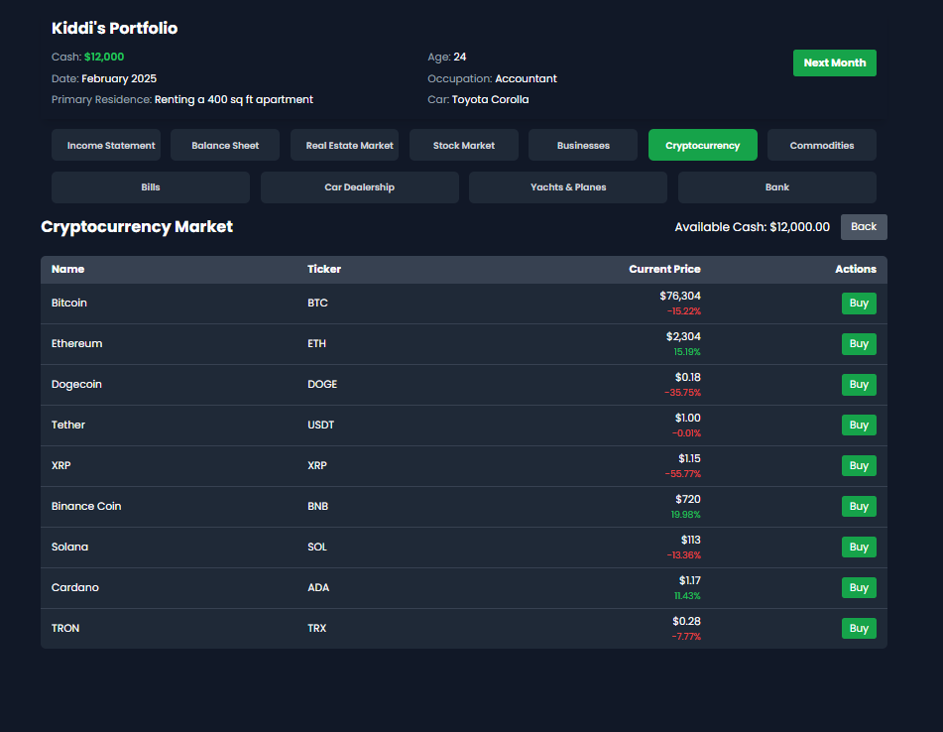Screen dimensions: 943x732
Task: Click the -7.77% TRON change
Action: pyautogui.click(x=686, y=637)
